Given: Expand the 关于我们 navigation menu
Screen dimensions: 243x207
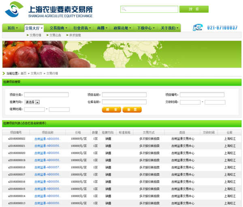Looking at the screenshot, I should 170,28.
